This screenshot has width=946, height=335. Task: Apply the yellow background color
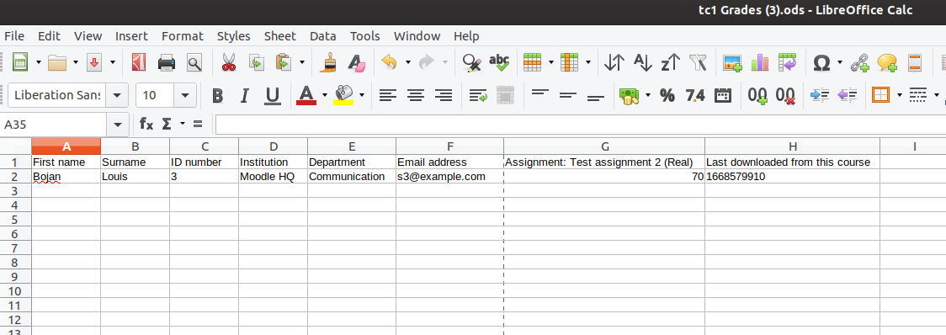(x=343, y=95)
